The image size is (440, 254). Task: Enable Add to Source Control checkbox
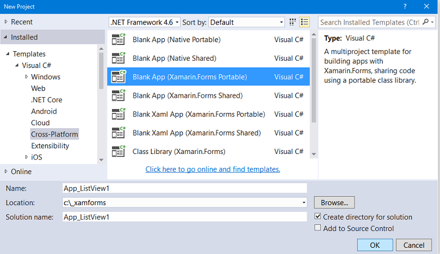click(x=318, y=228)
